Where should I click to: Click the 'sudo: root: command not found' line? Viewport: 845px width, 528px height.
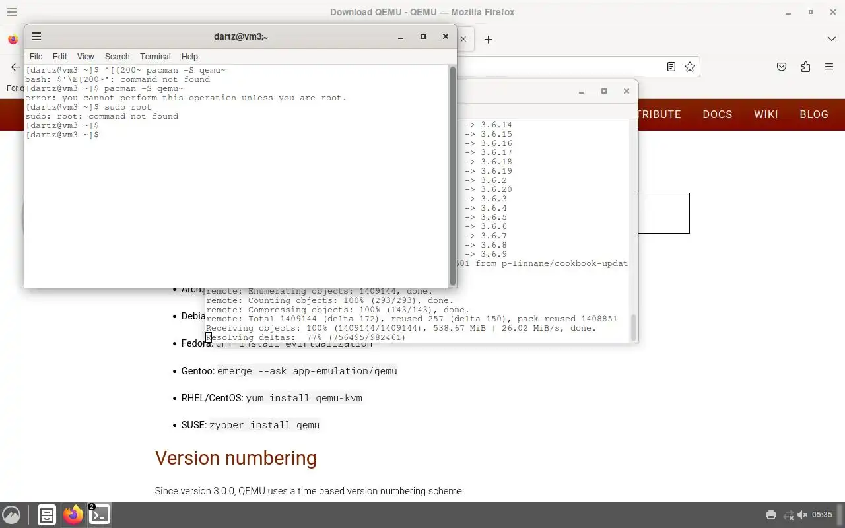coord(102,116)
